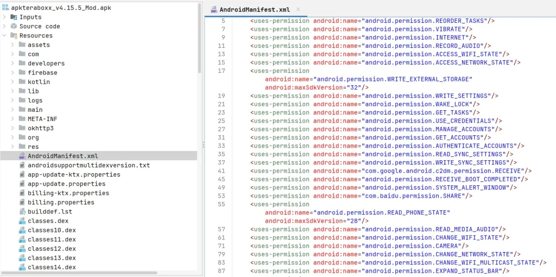
Task: Click the classes14.dex file icon
Action: 22,267
